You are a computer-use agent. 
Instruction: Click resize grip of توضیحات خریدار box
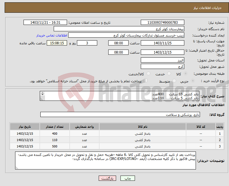(x=17, y=168)
